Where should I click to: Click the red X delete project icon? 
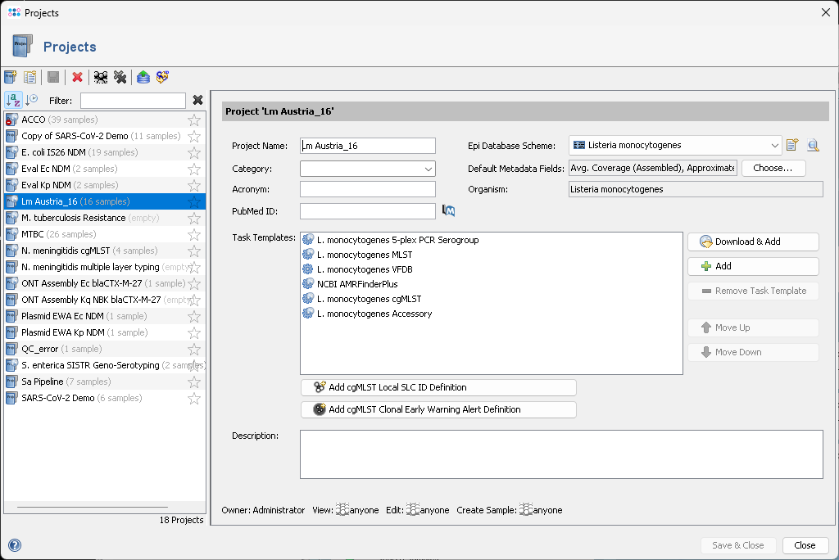pyautogui.click(x=77, y=77)
